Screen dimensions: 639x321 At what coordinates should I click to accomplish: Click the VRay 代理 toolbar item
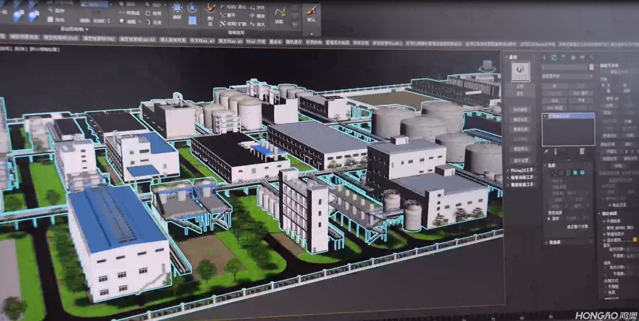click(x=255, y=41)
